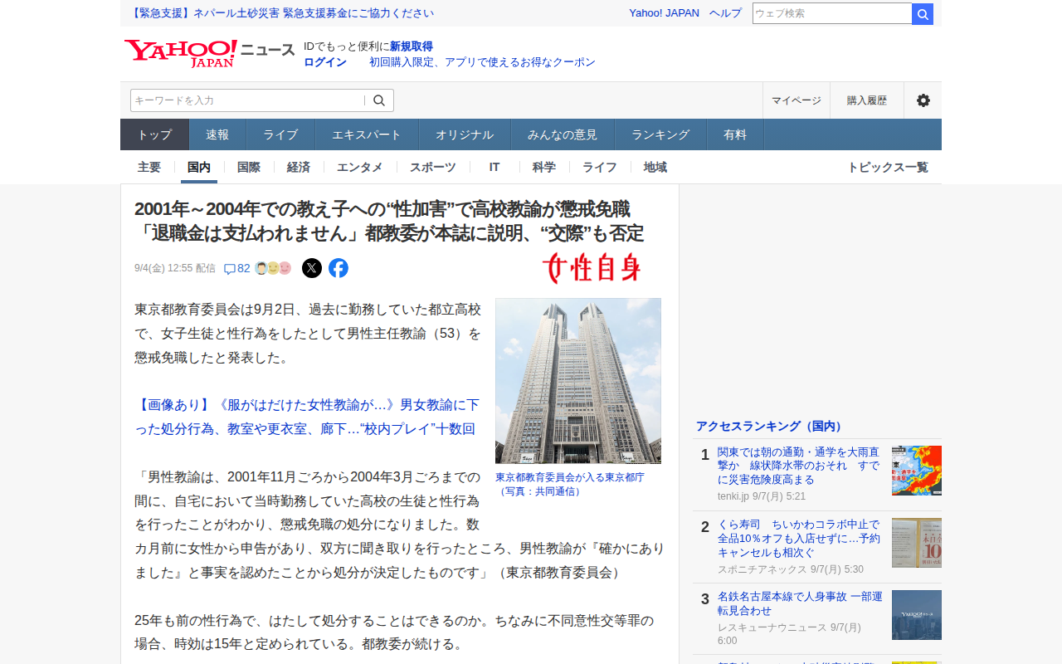Screen dimensions: 1062x664
Task: Click the 女性自身 publisher logo
Action: (x=592, y=267)
